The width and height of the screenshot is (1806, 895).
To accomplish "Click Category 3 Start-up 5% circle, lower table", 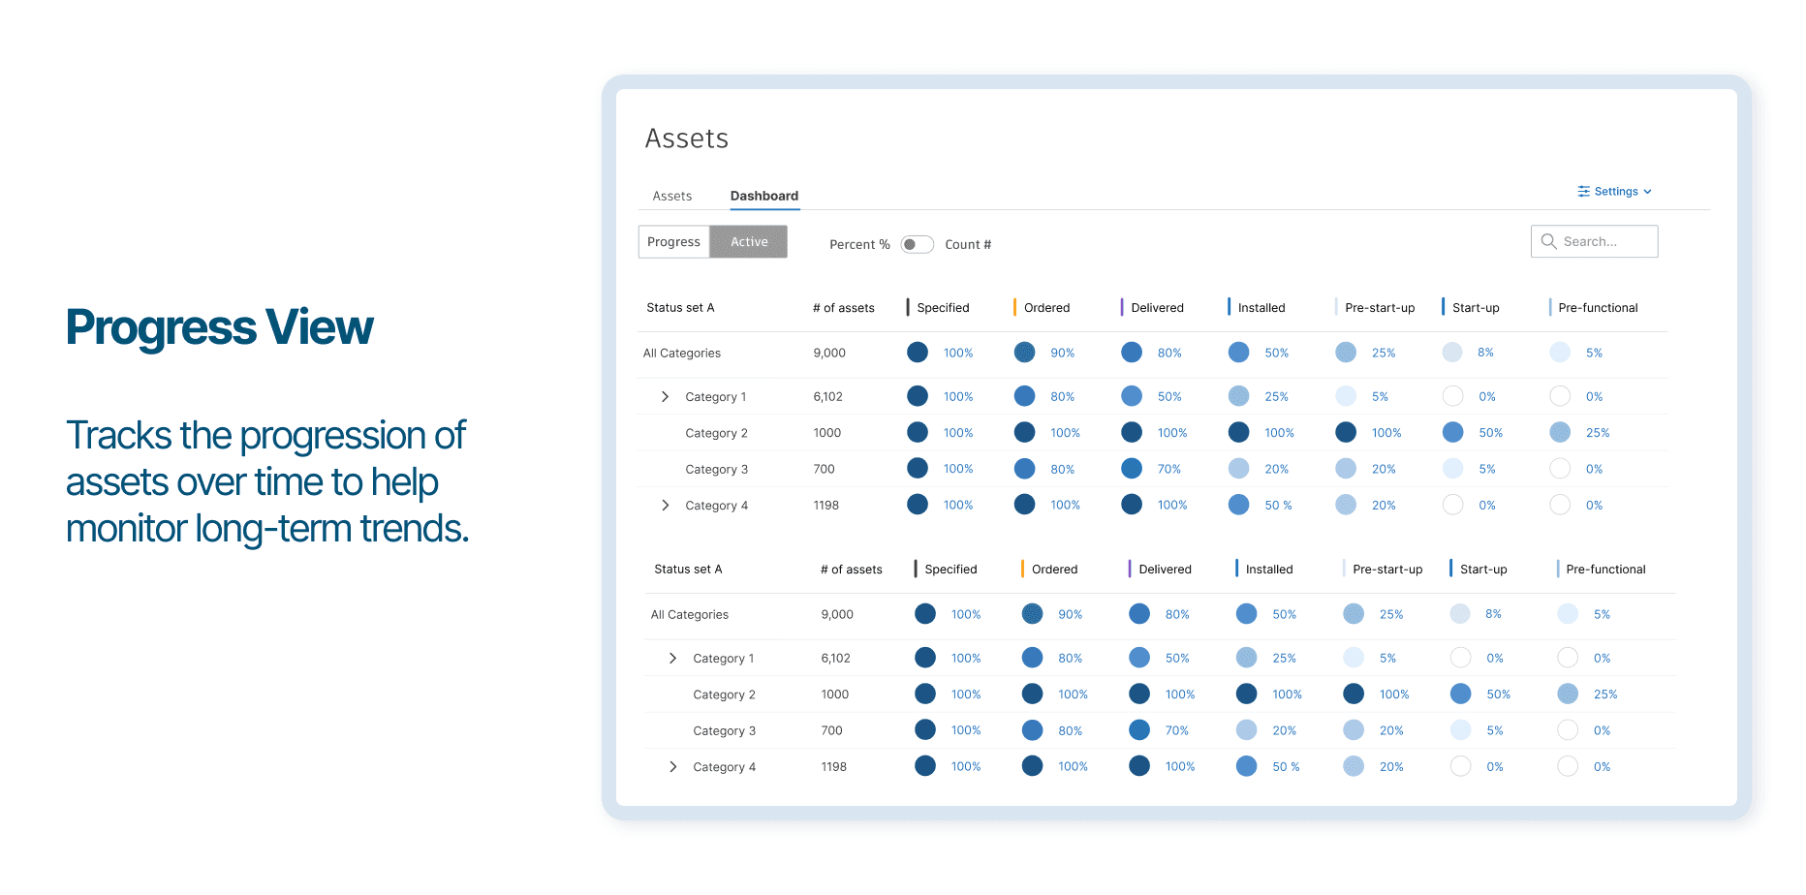I will click(x=1460, y=730).
